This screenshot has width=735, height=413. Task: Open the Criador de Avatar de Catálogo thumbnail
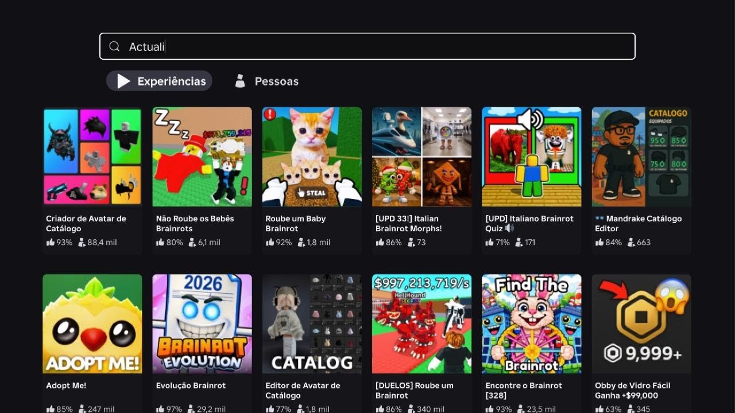click(92, 157)
